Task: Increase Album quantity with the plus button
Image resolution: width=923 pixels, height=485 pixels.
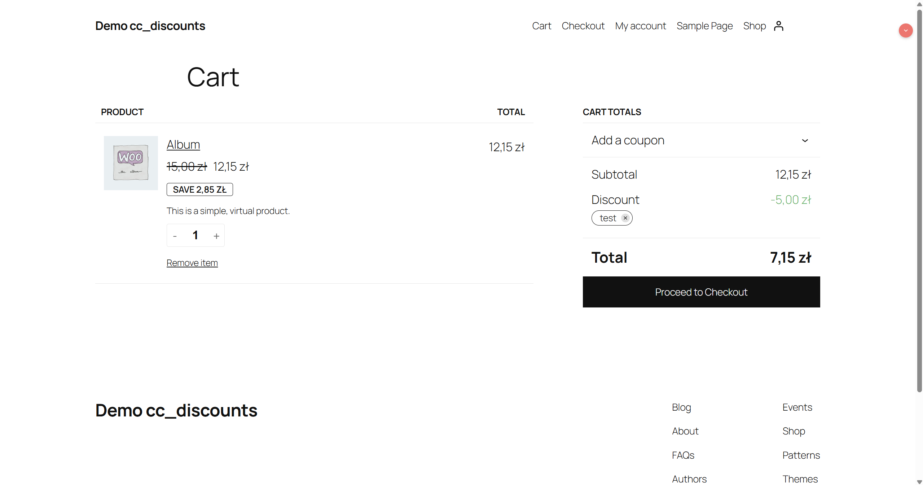Action: point(216,236)
